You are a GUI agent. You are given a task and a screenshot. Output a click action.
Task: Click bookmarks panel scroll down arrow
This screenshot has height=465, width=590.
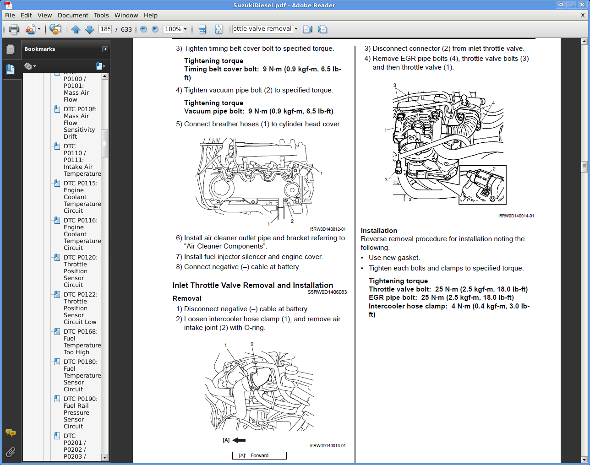click(105, 457)
